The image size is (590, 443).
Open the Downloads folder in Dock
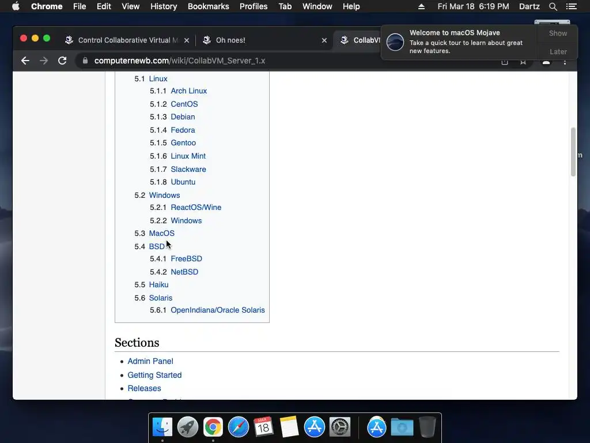(x=402, y=427)
